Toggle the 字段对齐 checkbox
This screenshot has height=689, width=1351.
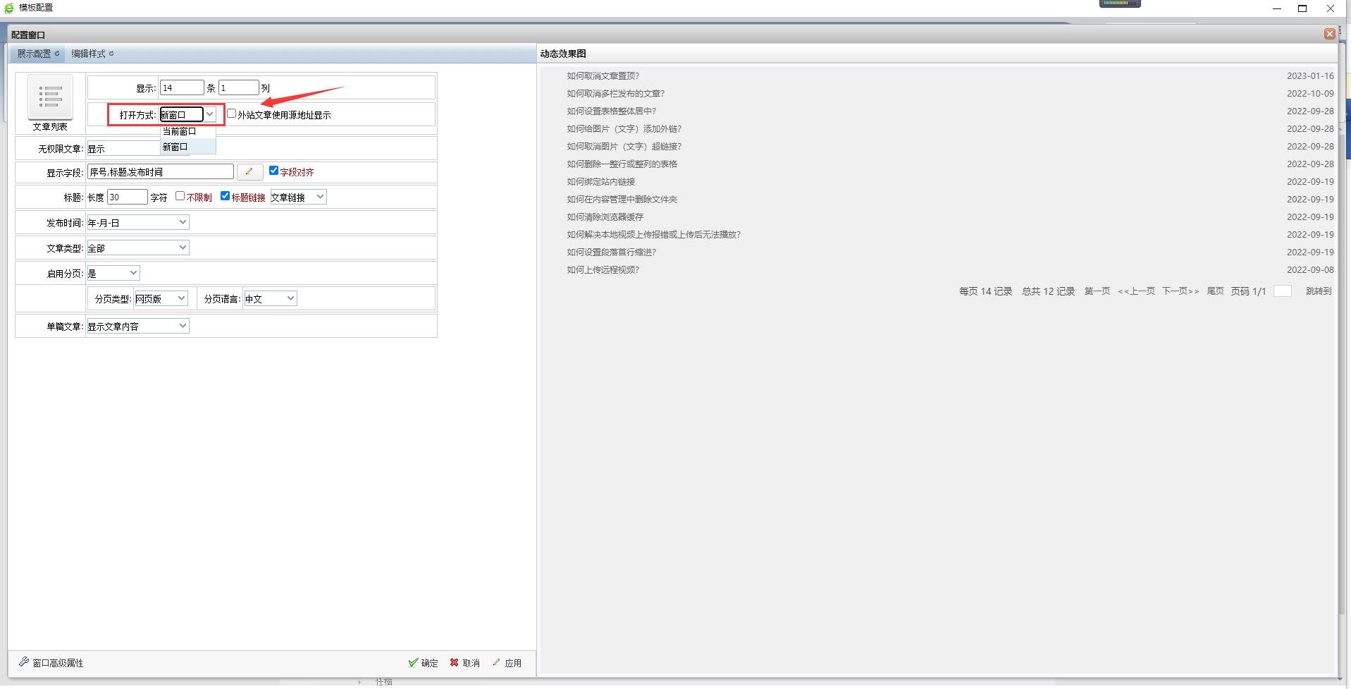point(274,171)
